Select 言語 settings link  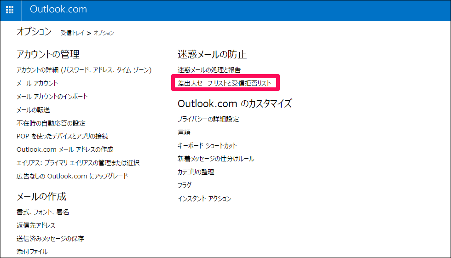click(x=184, y=132)
